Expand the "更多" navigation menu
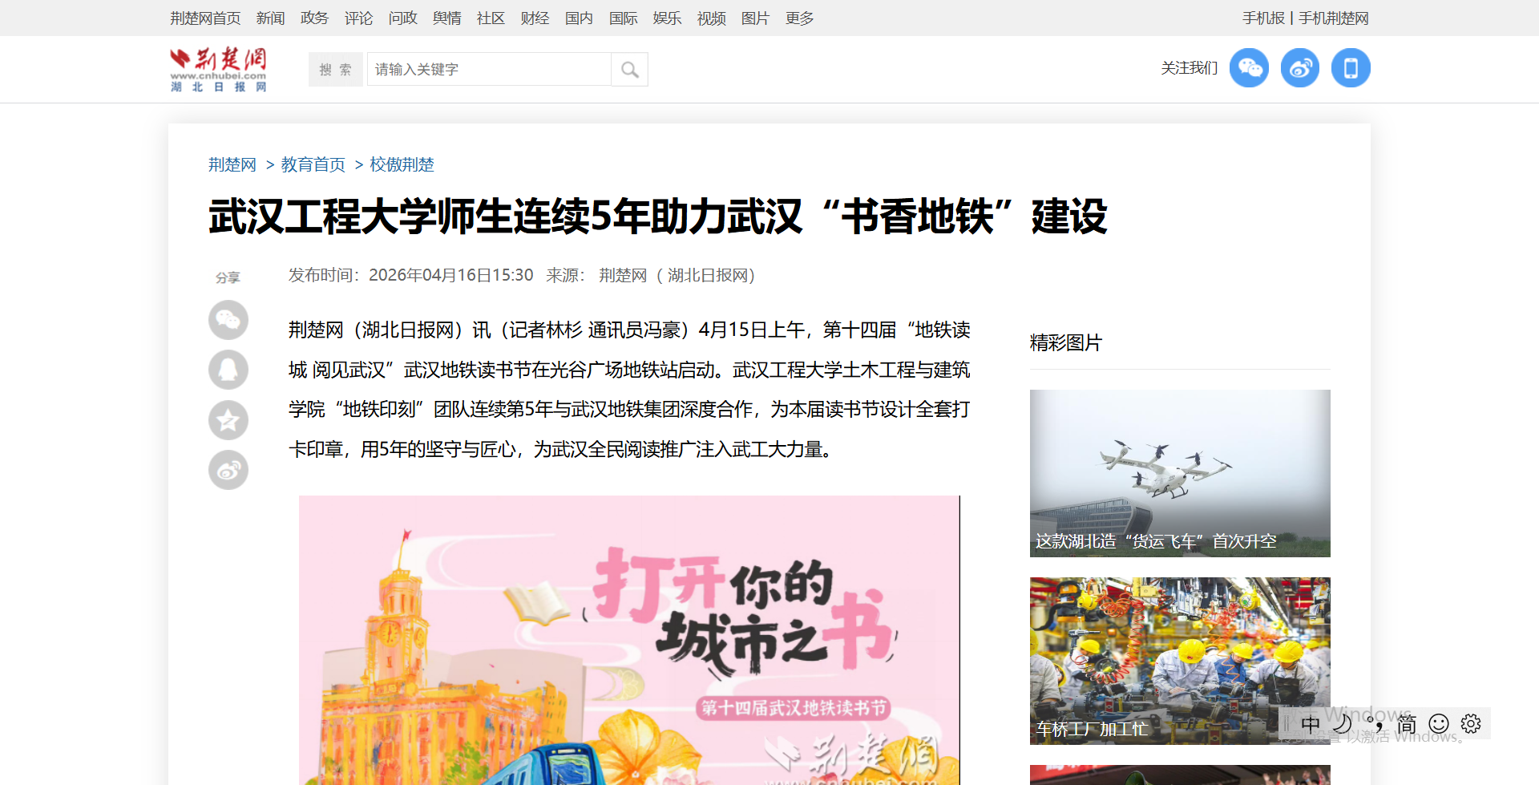 pyautogui.click(x=799, y=18)
